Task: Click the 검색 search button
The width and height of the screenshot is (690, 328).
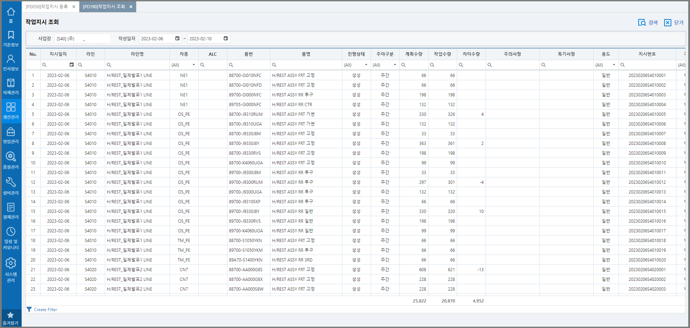Action: point(648,23)
